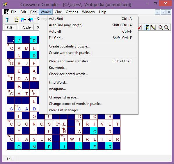Select the G cell in COGNOSCE
174x164 pixels.
[x=26, y=123]
